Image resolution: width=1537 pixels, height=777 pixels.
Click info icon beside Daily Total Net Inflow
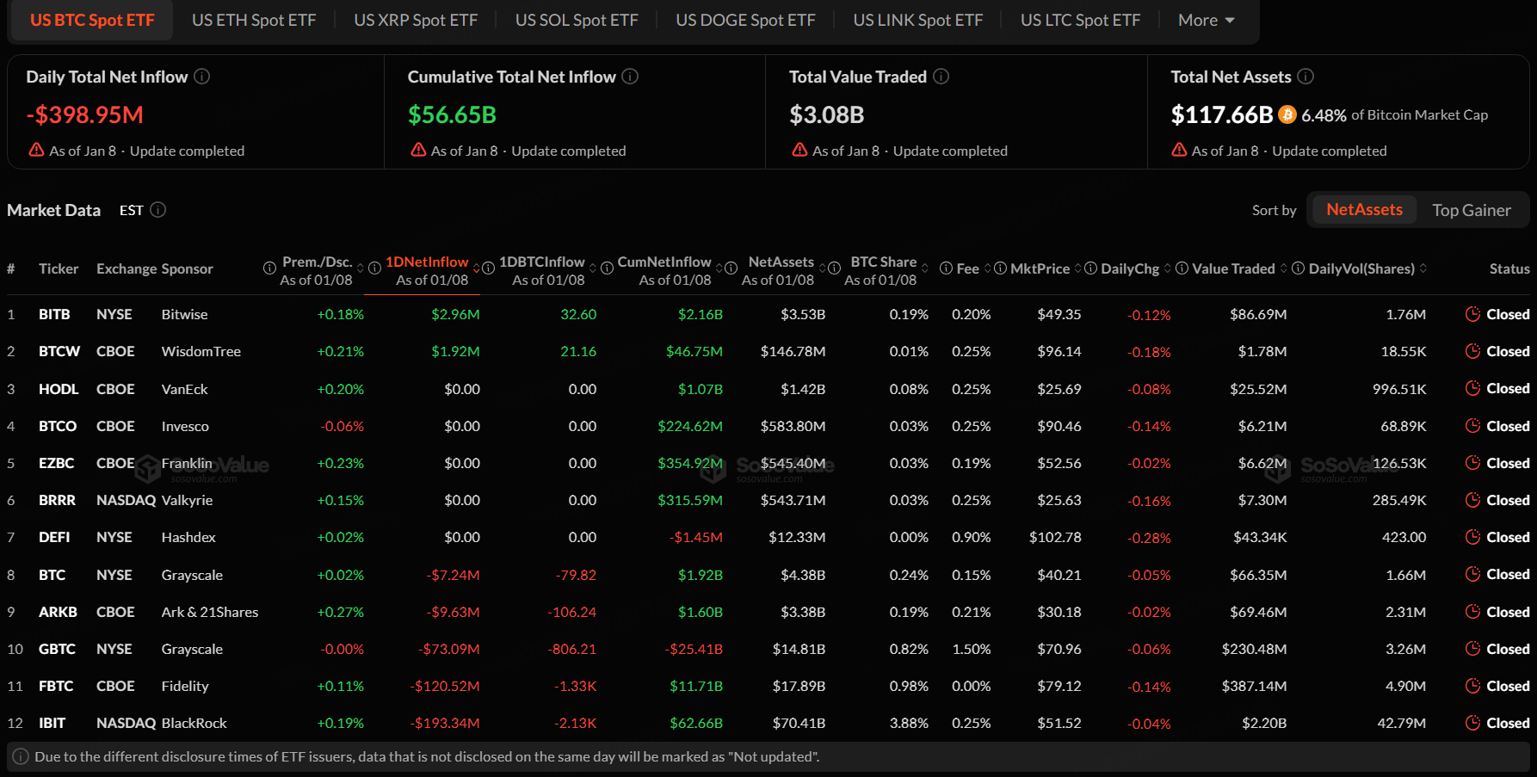202,77
